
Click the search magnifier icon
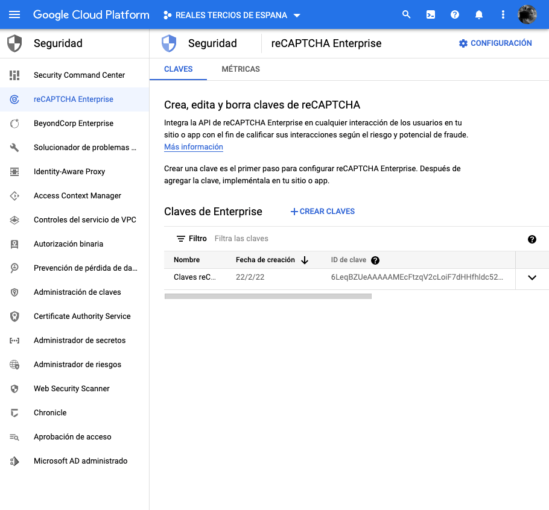406,14
